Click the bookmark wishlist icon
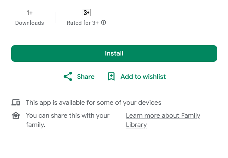The image size is (228, 158). click(x=111, y=77)
